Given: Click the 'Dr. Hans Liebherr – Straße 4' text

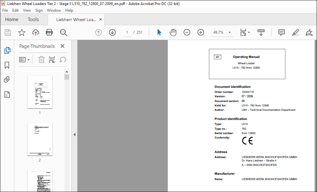Looking at the screenshot, I should click(x=259, y=161).
